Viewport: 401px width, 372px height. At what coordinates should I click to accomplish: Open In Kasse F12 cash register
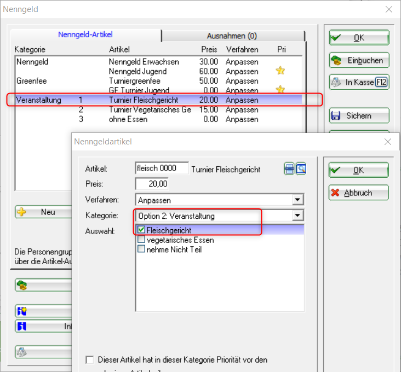tap(359, 82)
